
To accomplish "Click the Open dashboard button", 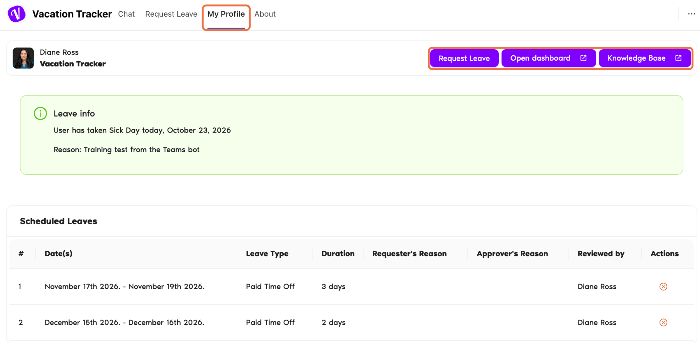I will pos(548,58).
